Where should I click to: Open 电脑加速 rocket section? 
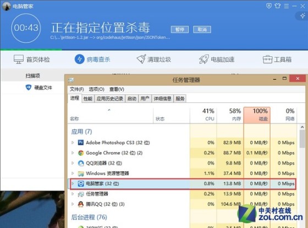pyautogui.click(x=217, y=59)
